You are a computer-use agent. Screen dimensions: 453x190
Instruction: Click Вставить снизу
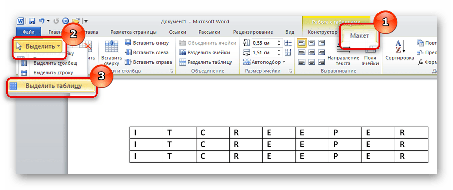tap(146, 43)
